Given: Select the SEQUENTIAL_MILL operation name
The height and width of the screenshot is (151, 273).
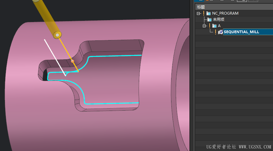Looking at the screenshot, I should [241, 32].
